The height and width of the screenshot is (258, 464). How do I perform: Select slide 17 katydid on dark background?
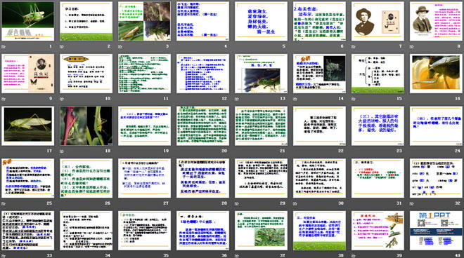point(28,125)
